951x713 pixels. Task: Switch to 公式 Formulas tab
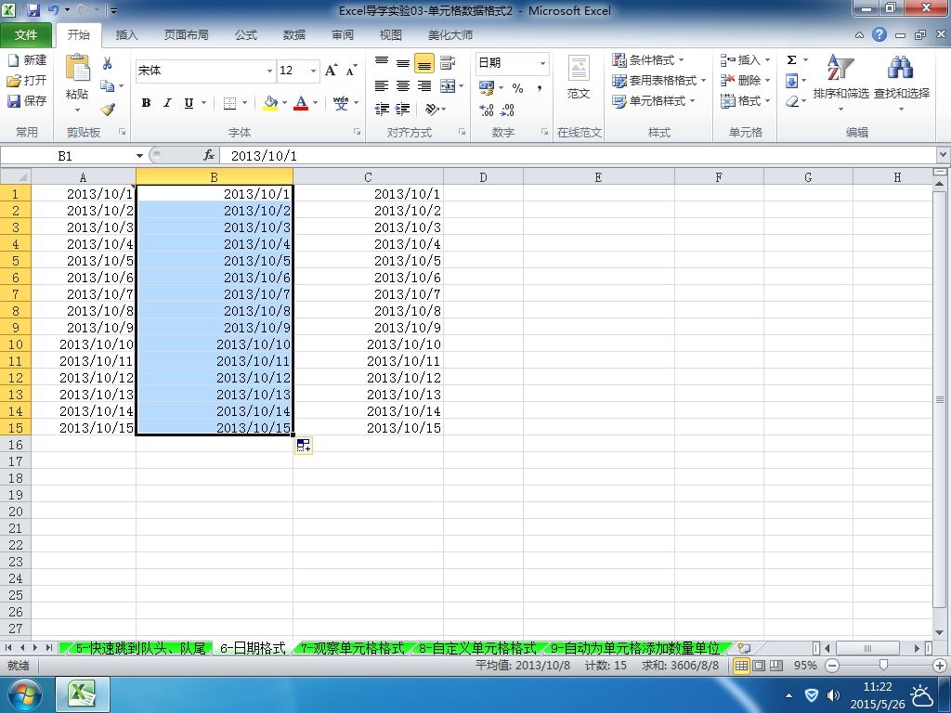(x=245, y=35)
